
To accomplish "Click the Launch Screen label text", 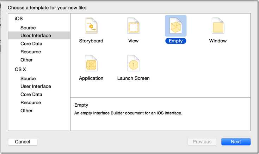I will tap(134, 78).
